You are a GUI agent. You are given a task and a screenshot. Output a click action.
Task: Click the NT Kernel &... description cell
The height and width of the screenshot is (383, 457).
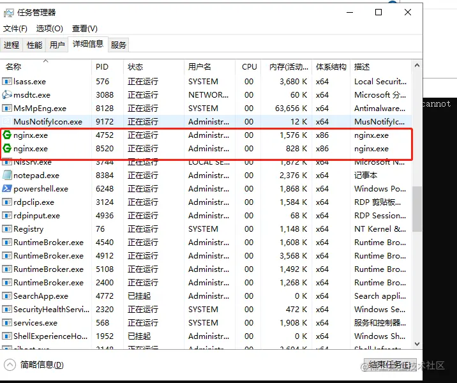click(380, 229)
